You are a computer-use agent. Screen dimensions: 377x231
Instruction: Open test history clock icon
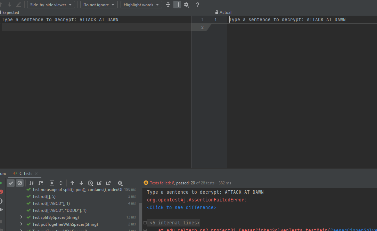coord(90,183)
